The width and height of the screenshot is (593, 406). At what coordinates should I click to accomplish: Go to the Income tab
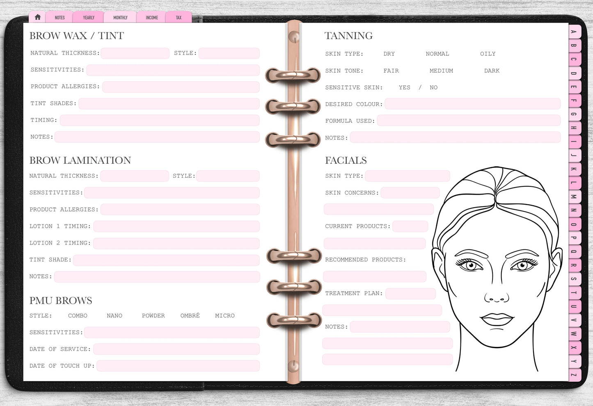click(152, 18)
